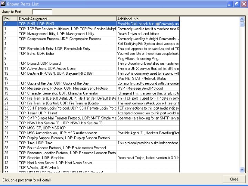Select port 37 TCP: Time row

pos(91,143)
